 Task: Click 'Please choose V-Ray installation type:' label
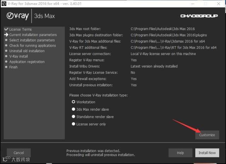(x=99, y=95)
